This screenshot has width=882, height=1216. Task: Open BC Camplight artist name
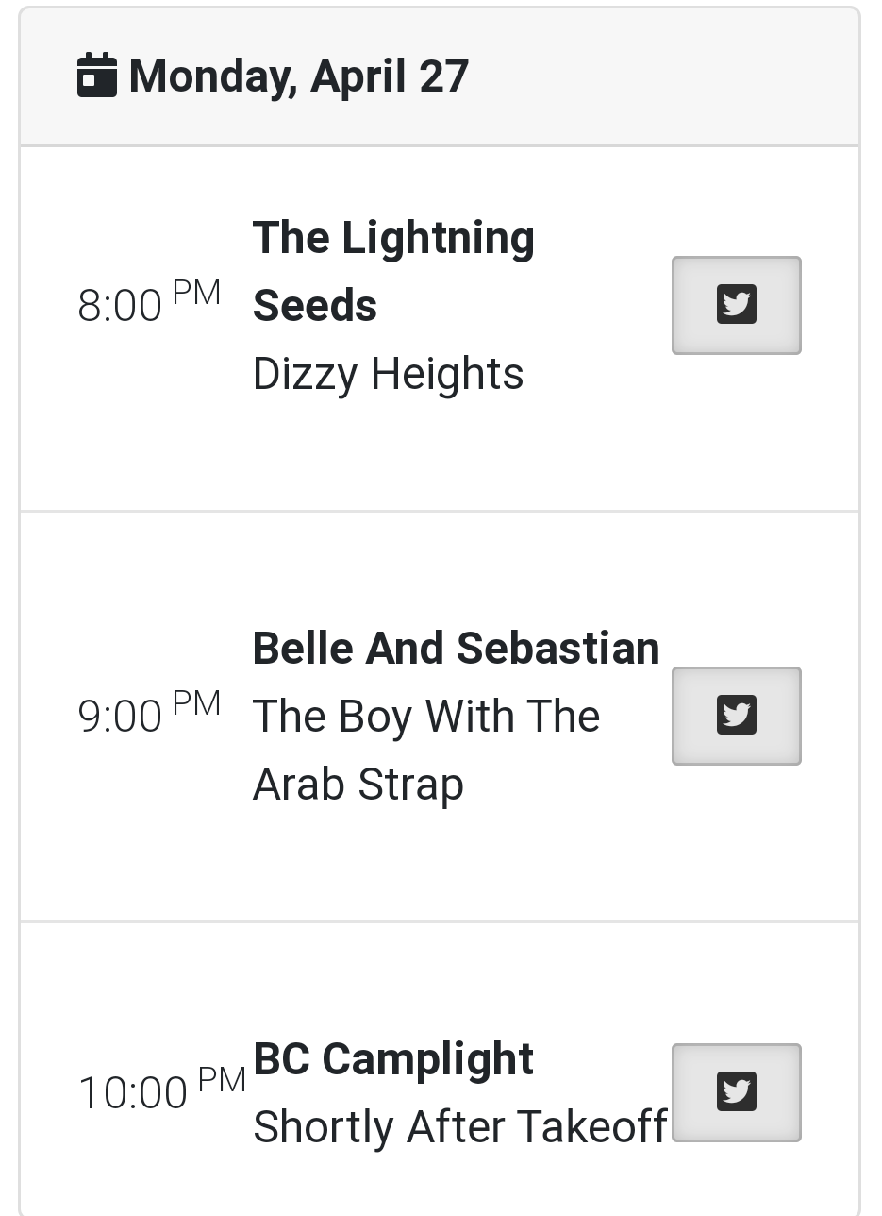pos(393,1059)
